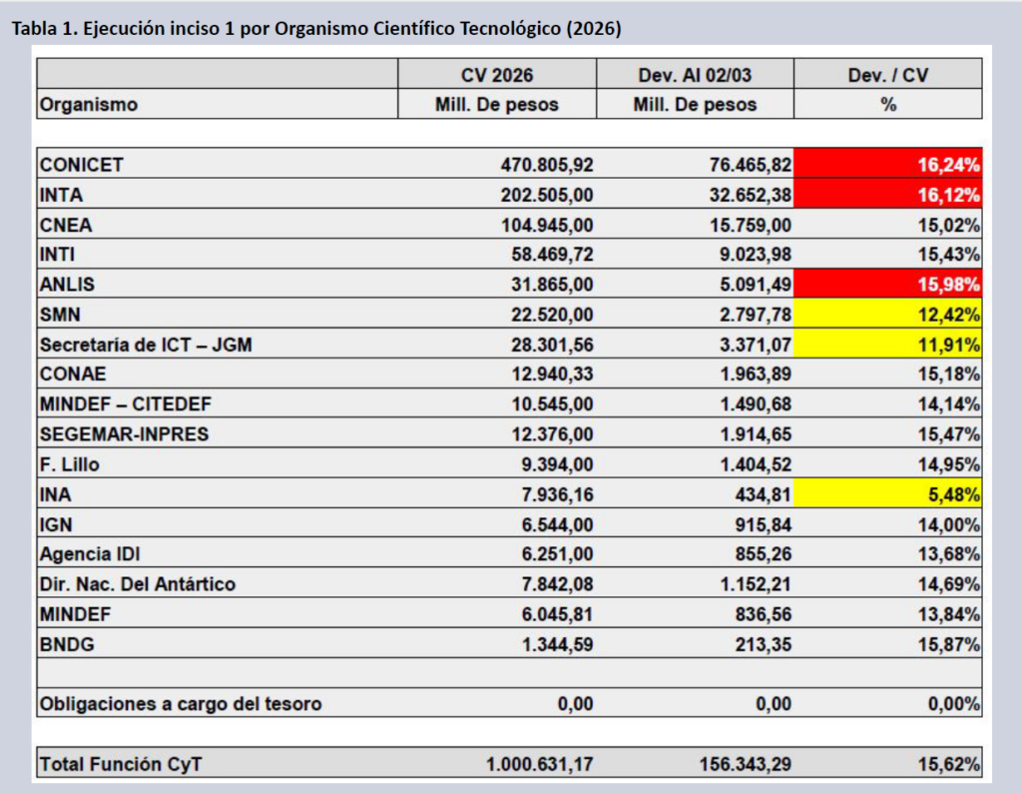The width and height of the screenshot is (1022, 794).
Task: Click the Organismo header cell
Action: click(x=89, y=104)
